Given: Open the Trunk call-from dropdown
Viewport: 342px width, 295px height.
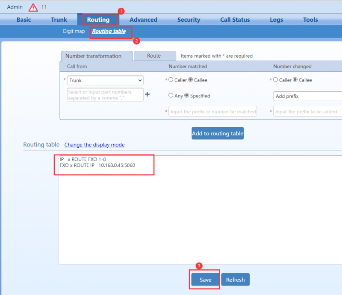Looking at the screenshot, I should point(105,80).
